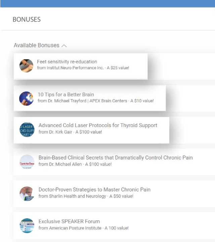Collapse the Available Bonuses chevron arrow
This screenshot has height=242, width=215.
64,46
